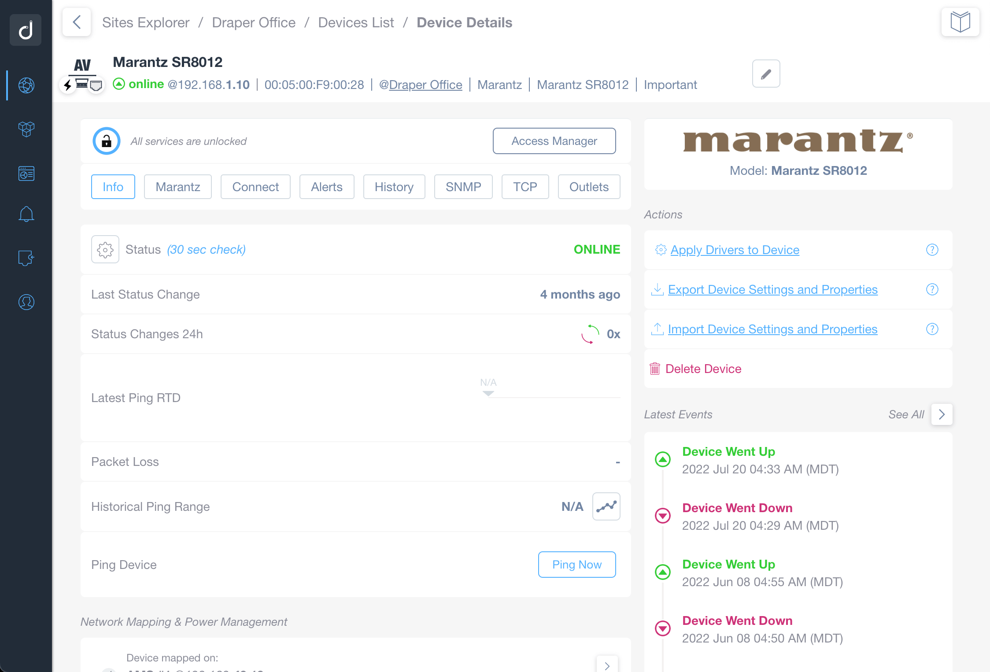Open the Sites Explorer globe icon

(x=26, y=85)
